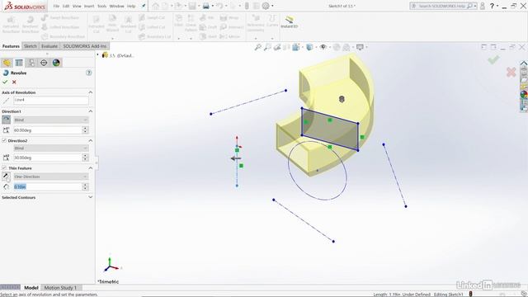The height and width of the screenshot is (297, 528).
Task: Collapse the Direction2 section
Action: (x=90, y=140)
